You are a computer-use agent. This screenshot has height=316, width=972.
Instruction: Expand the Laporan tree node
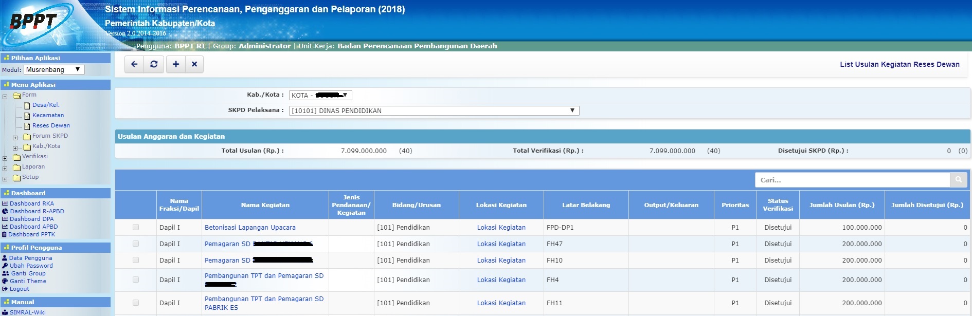click(x=5, y=169)
